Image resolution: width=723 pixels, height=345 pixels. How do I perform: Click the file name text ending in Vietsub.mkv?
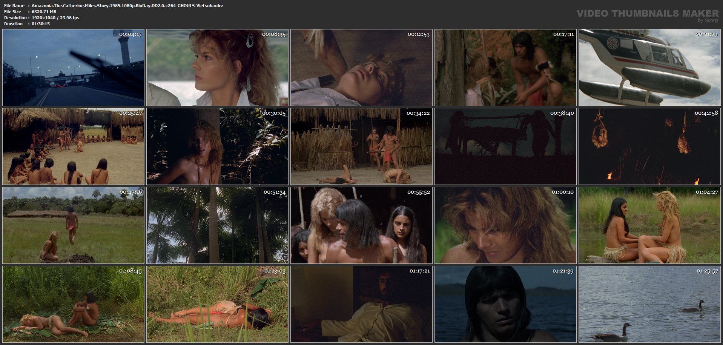point(127,6)
